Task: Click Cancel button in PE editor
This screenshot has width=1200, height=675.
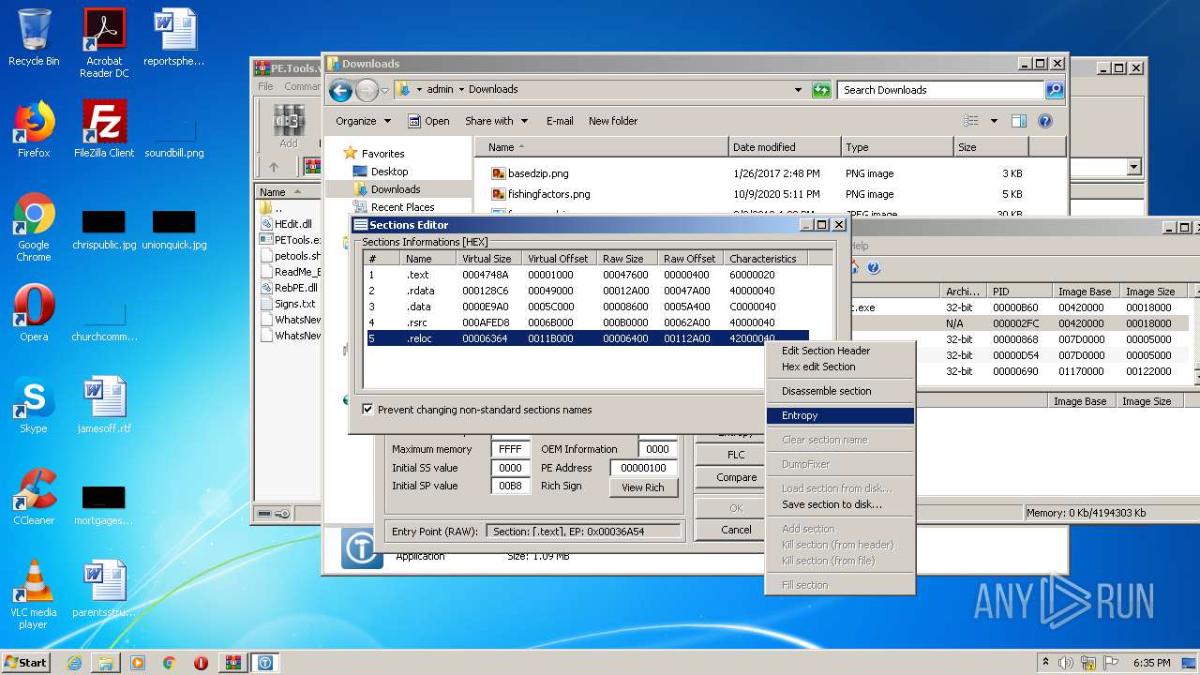Action: [x=736, y=530]
